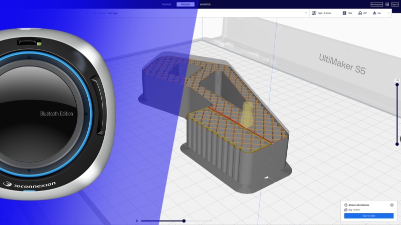Click the 15% infill density icon
Image resolution: width=401 pixels, height=225 pixels.
pyautogui.click(x=344, y=13)
